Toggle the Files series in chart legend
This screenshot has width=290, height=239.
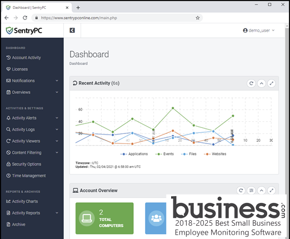coord(189,154)
